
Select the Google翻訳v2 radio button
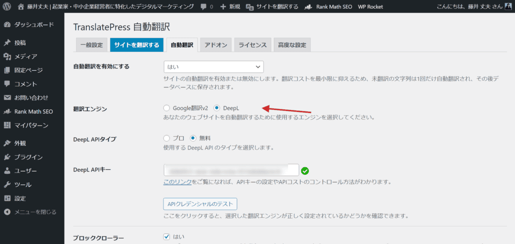point(166,108)
